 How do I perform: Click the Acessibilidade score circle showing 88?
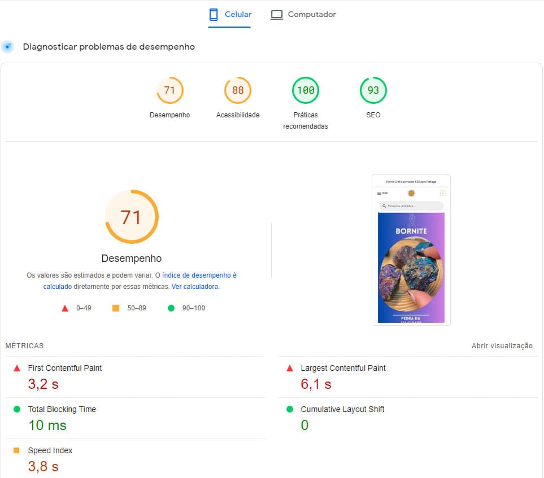237,90
